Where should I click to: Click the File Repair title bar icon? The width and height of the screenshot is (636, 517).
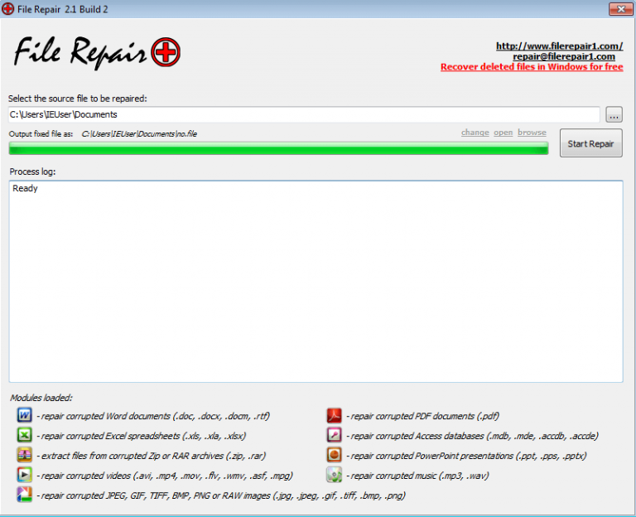[x=8, y=8]
